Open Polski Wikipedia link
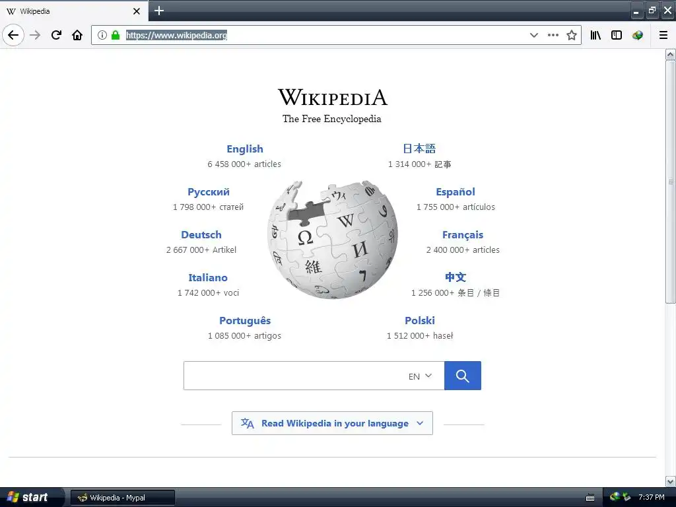 coord(419,320)
